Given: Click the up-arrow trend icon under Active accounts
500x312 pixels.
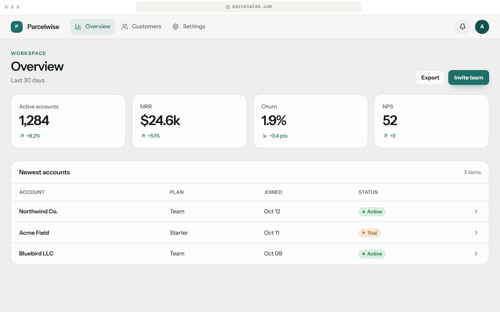Looking at the screenshot, I should click(22, 136).
